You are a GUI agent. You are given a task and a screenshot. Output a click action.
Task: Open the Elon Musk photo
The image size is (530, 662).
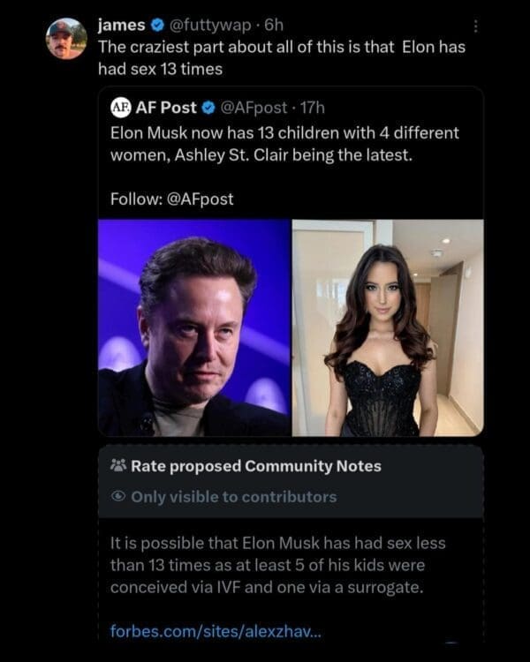pyautogui.click(x=194, y=327)
